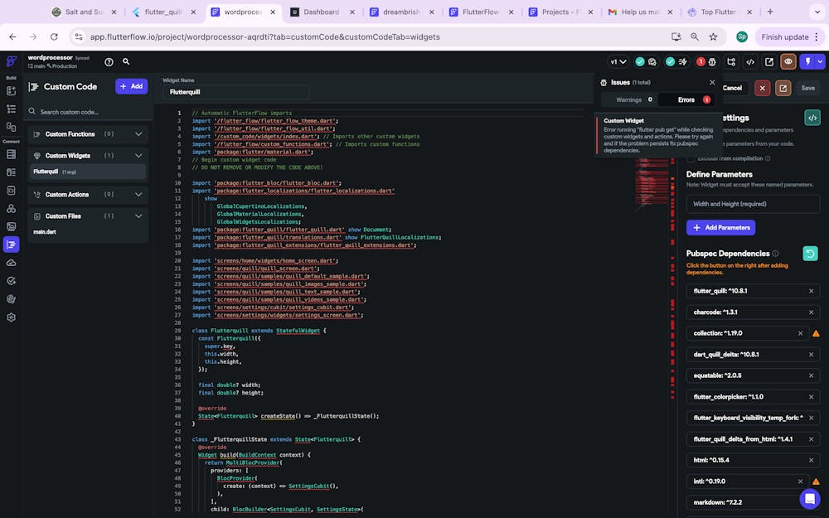Viewport: 829px width, 518px height.
Task: Click the green code boilerplate icon
Action: tap(812, 118)
